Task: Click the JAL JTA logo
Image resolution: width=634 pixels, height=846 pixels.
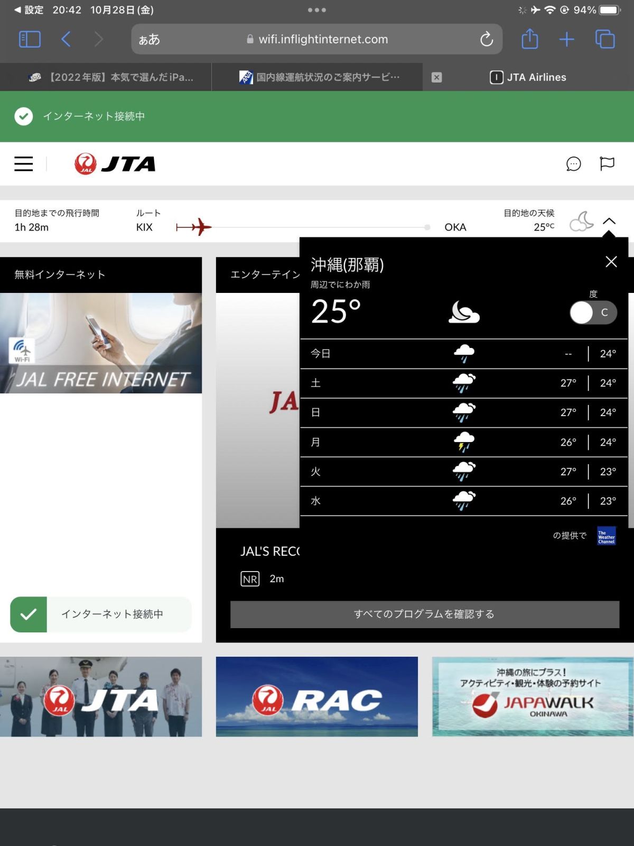Action: click(115, 164)
